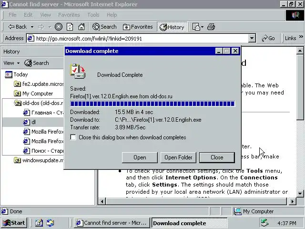Click the Back toolbar button
This screenshot has height=229, width=305.
pyautogui.click(x=17, y=27)
